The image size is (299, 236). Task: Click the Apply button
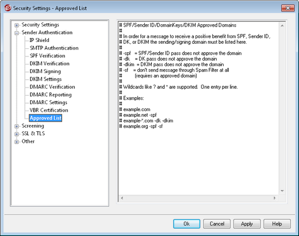(247, 224)
